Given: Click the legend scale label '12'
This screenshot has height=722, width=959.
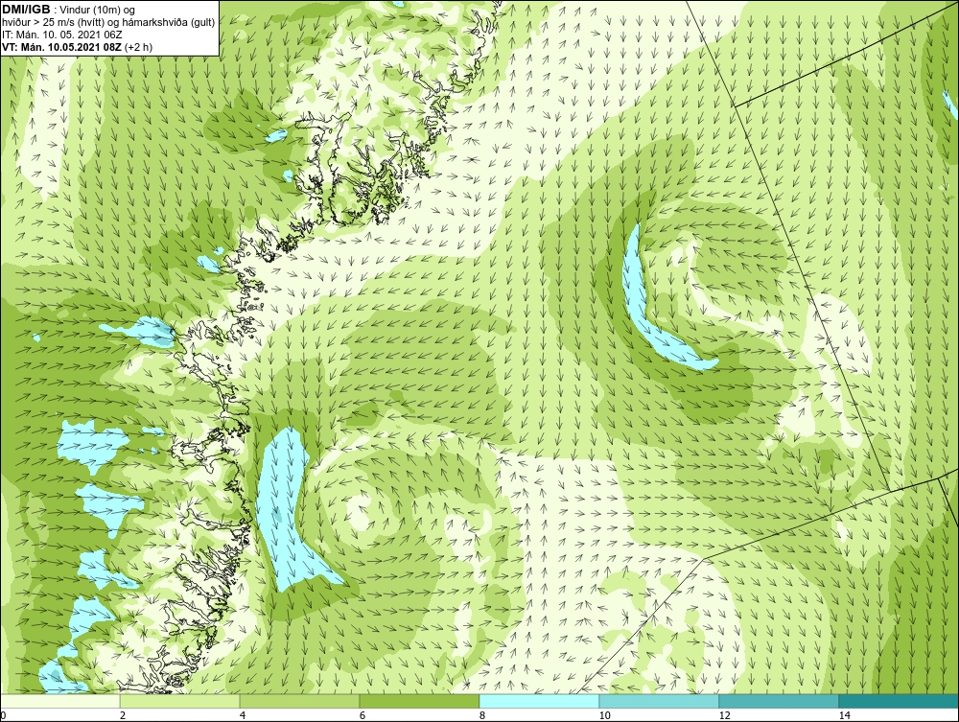Looking at the screenshot, I should [724, 715].
